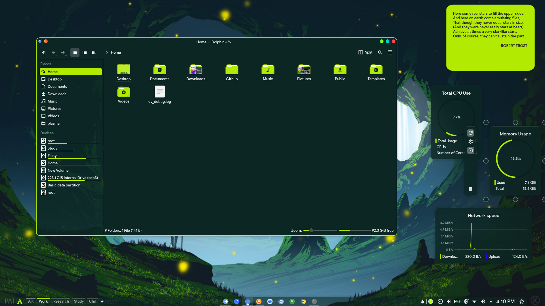This screenshot has height=306, width=545.
Task: Open Dolphin's hamburger menu
Action: pyautogui.click(x=390, y=52)
